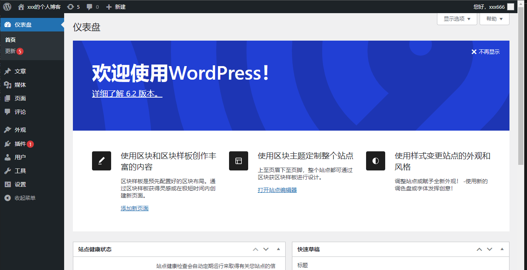Click the 用户 person icon
This screenshot has width=527, height=270.
(8, 157)
